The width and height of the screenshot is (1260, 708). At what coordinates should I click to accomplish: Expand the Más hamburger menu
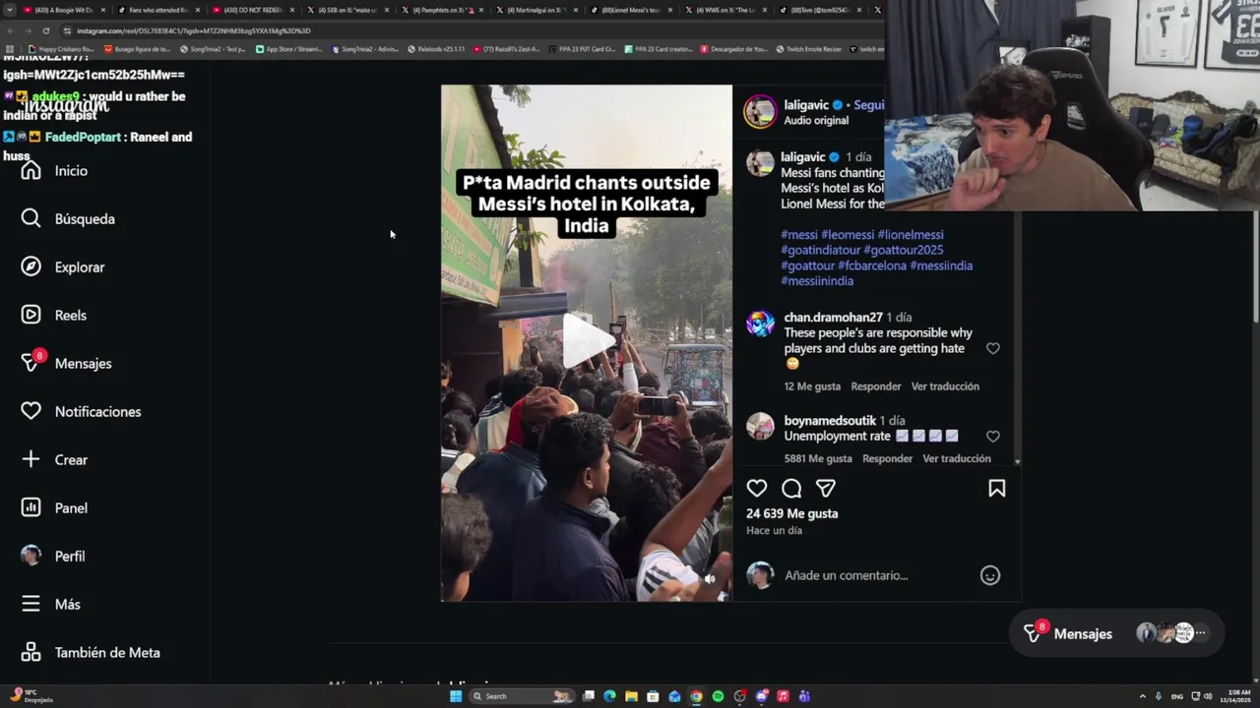(50, 605)
